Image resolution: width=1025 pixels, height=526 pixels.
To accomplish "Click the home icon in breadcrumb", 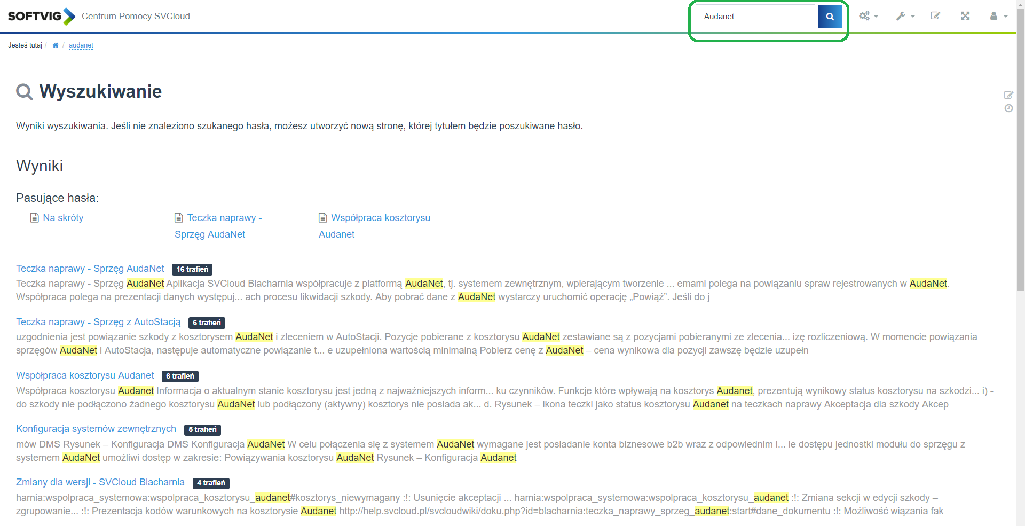I will [56, 45].
